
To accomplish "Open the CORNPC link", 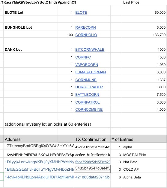I will [83, 57].
